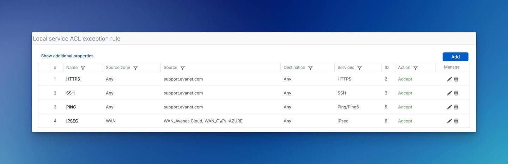Edit the PING rule with pencil icon

pyautogui.click(x=449, y=107)
